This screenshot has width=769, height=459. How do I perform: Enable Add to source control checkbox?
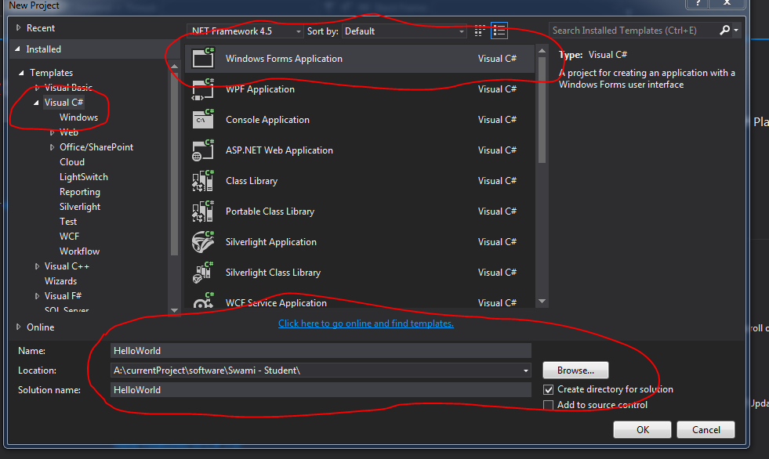548,405
